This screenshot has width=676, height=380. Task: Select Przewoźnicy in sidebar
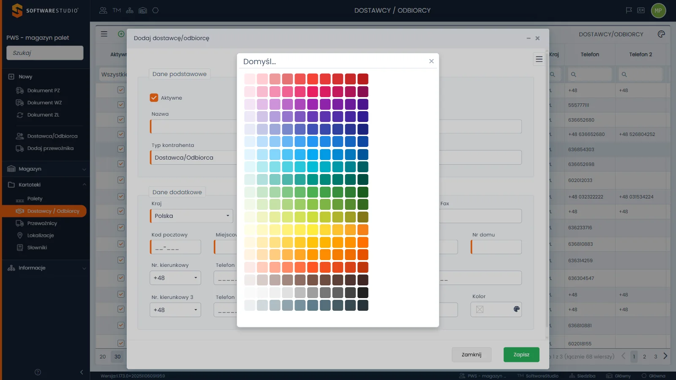pyautogui.click(x=42, y=223)
